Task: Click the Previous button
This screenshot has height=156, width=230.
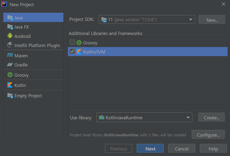Action: click(x=118, y=148)
